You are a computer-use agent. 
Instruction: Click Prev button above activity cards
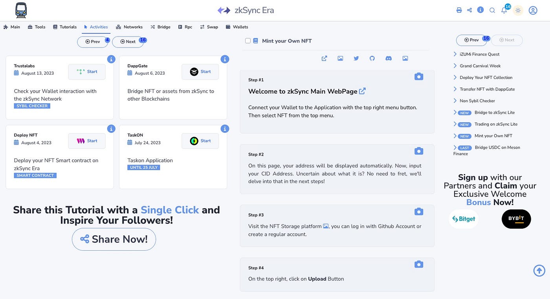pyautogui.click(x=93, y=42)
